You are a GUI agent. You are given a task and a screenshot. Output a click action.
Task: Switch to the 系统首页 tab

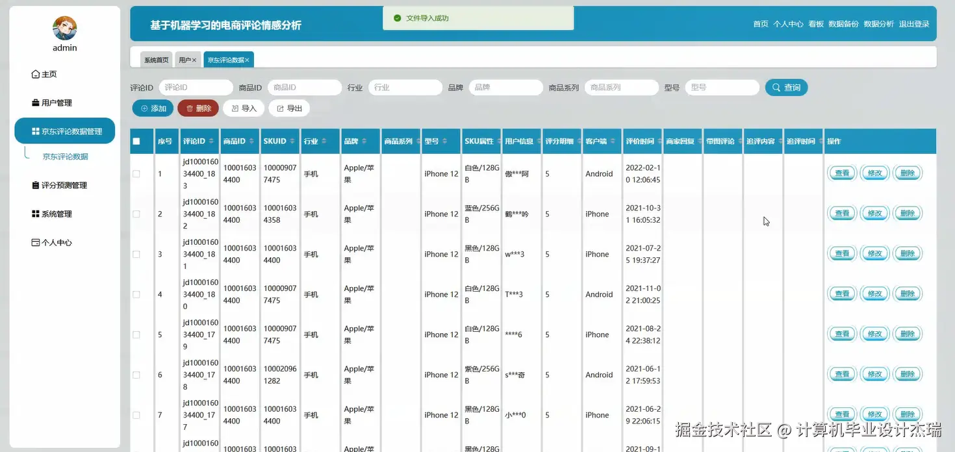[x=157, y=60]
